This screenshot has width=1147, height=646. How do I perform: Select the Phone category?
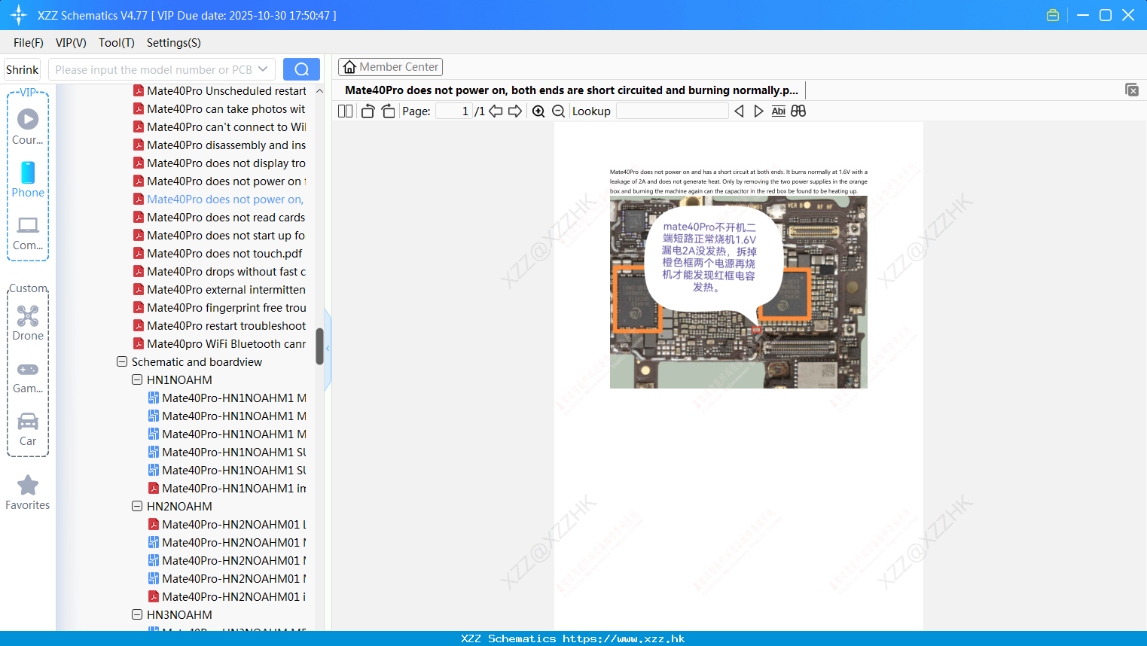click(28, 179)
